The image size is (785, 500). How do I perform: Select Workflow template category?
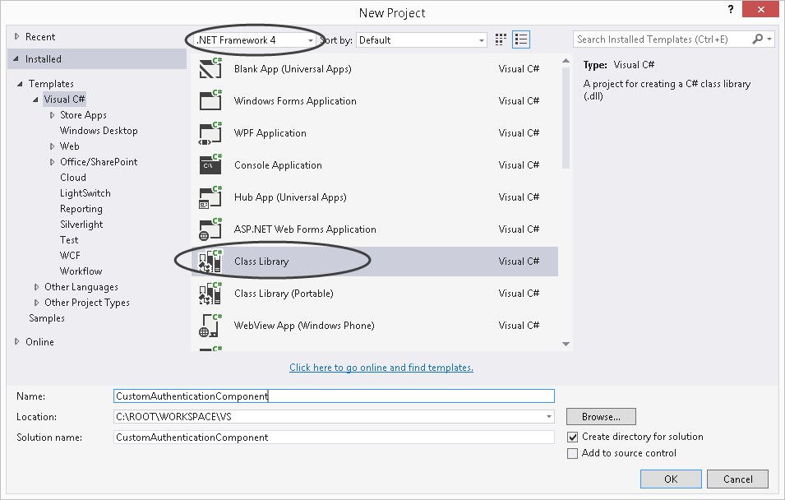81,271
